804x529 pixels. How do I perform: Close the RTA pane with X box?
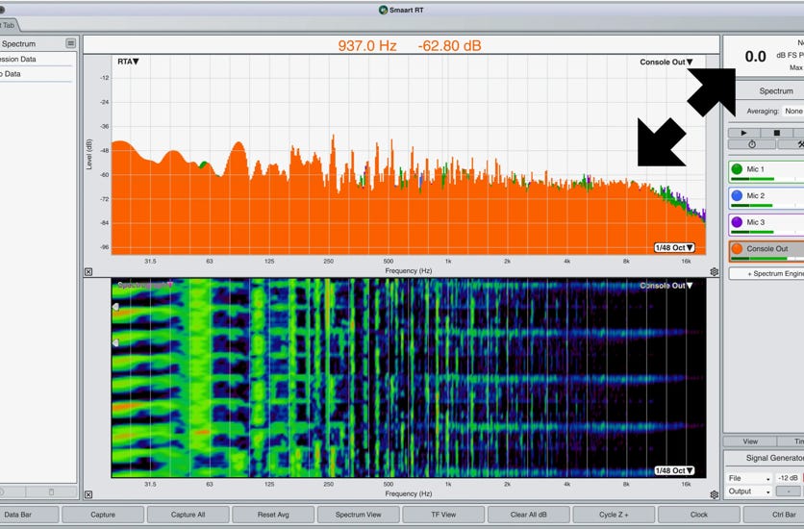[x=88, y=272]
